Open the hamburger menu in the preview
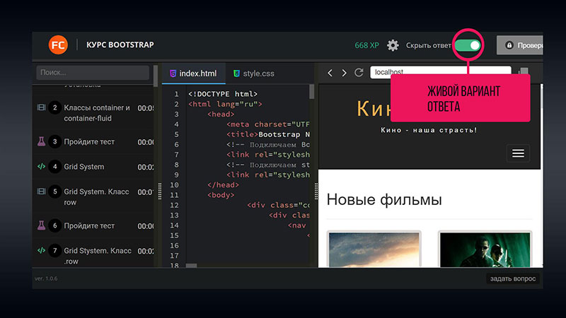 (x=519, y=153)
